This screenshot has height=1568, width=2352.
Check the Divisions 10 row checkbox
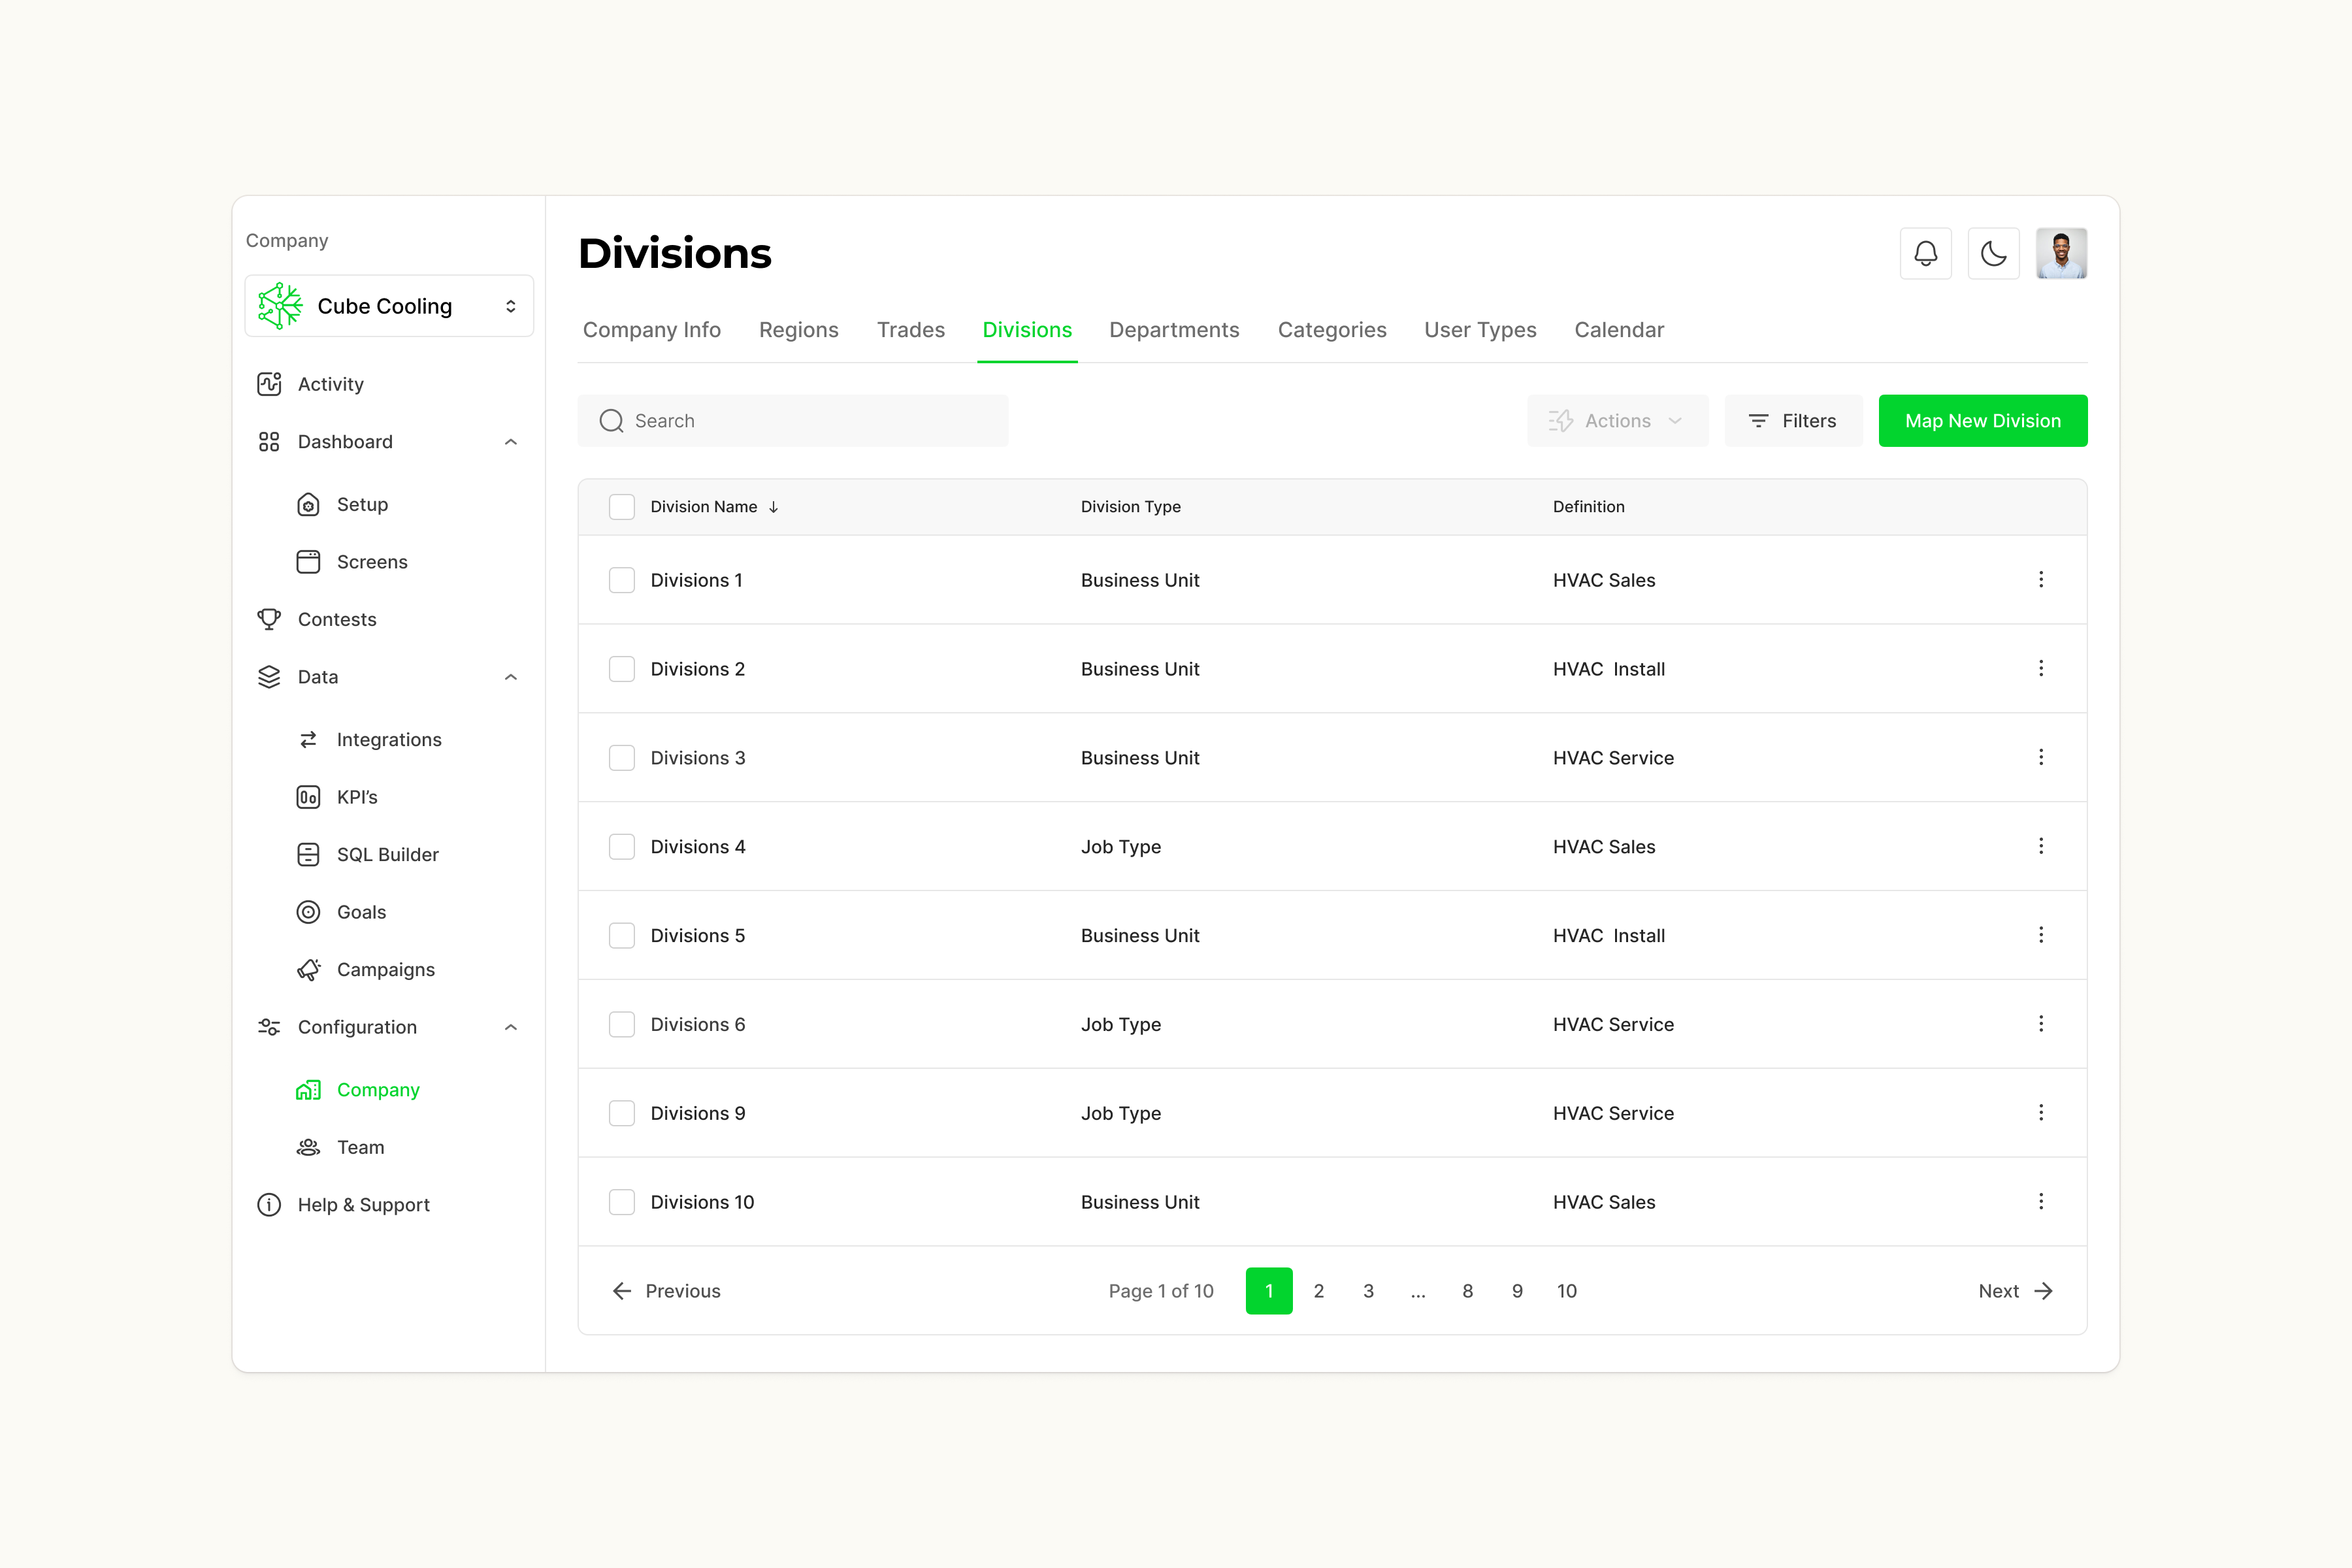click(x=622, y=1202)
